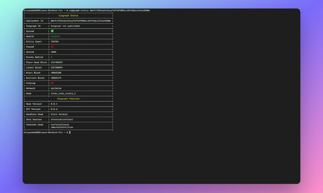Viewport: 323px width, 193px height.
Task: Select the 'optimism' network value
Action: [56, 88]
